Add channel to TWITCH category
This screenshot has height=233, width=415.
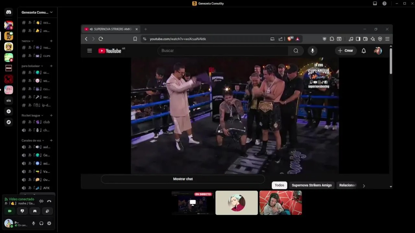pos(51,41)
